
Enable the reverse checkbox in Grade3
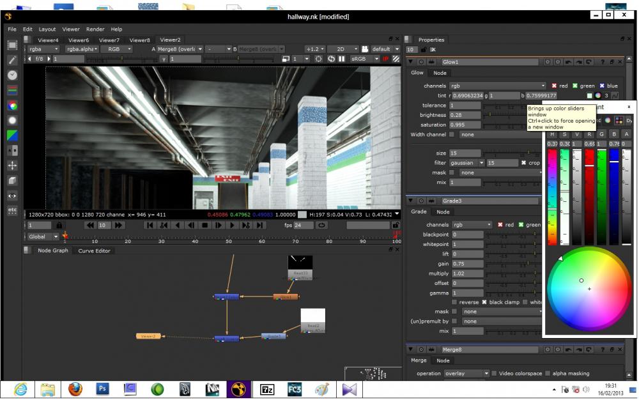pyautogui.click(x=454, y=302)
